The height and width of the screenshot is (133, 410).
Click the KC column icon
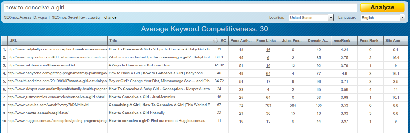click(x=215, y=40)
